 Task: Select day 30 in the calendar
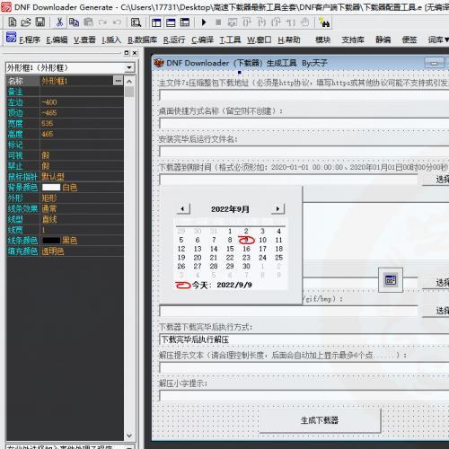point(246,266)
